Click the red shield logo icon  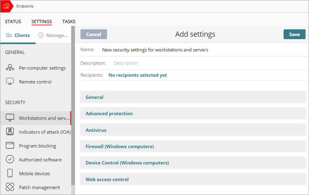(x=6, y=6)
